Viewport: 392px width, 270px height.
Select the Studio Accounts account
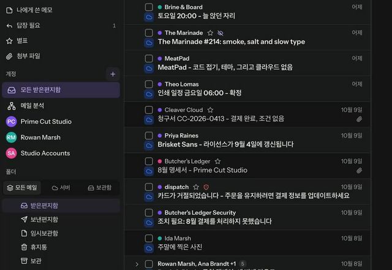click(x=61, y=153)
